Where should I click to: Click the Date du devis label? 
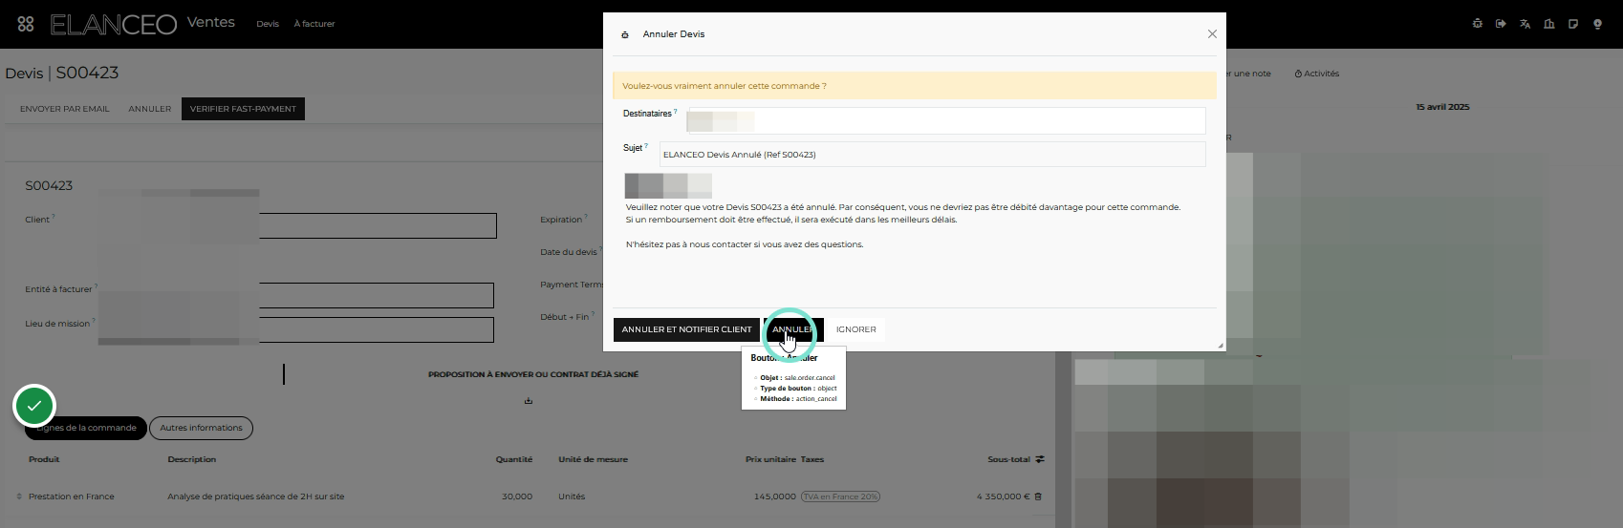point(569,253)
